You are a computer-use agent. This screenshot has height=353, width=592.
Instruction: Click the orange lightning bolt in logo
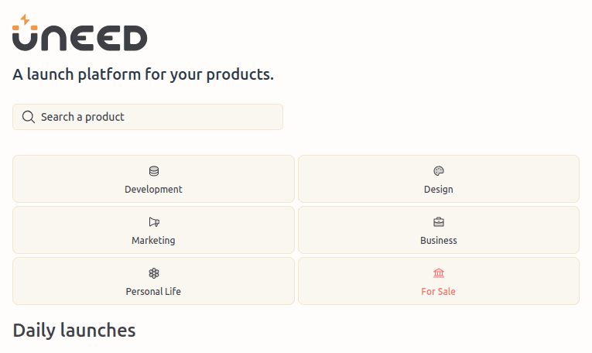[x=25, y=20]
